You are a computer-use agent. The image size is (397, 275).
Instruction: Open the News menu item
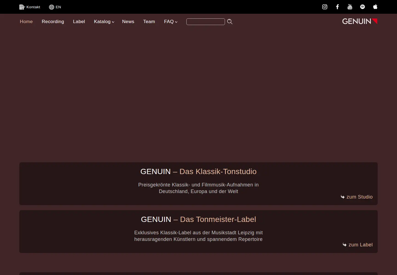tap(128, 22)
